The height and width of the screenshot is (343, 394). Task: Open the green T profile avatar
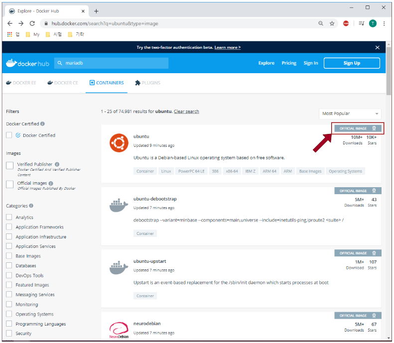point(373,23)
